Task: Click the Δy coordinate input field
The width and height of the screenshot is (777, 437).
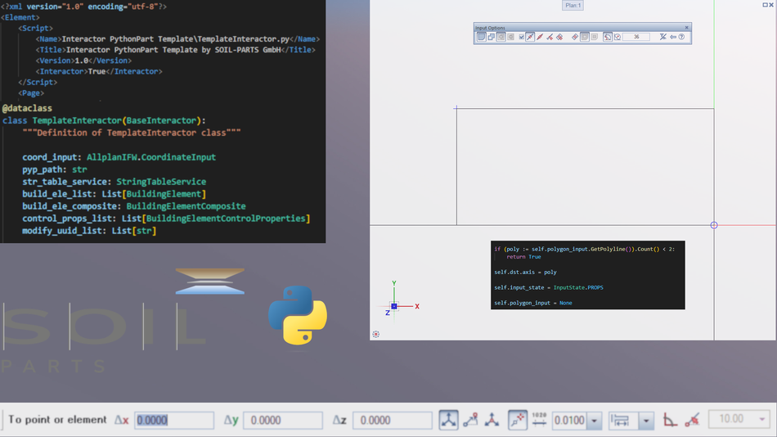Action: click(x=282, y=420)
